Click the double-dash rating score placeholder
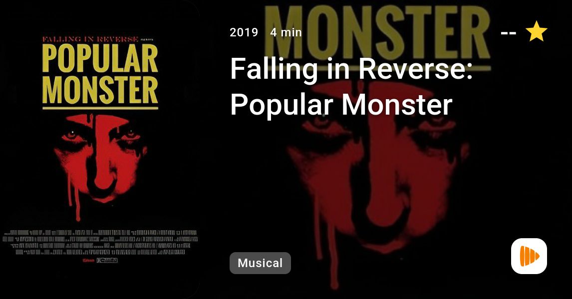The height and width of the screenshot is (299, 572). (x=508, y=33)
